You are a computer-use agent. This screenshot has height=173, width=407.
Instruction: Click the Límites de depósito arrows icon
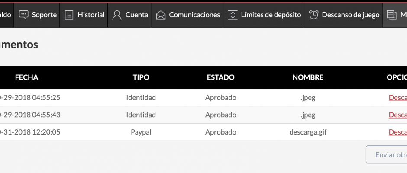click(233, 15)
